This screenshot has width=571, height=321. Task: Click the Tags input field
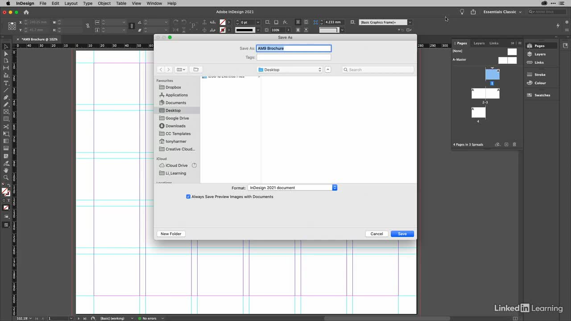294,57
